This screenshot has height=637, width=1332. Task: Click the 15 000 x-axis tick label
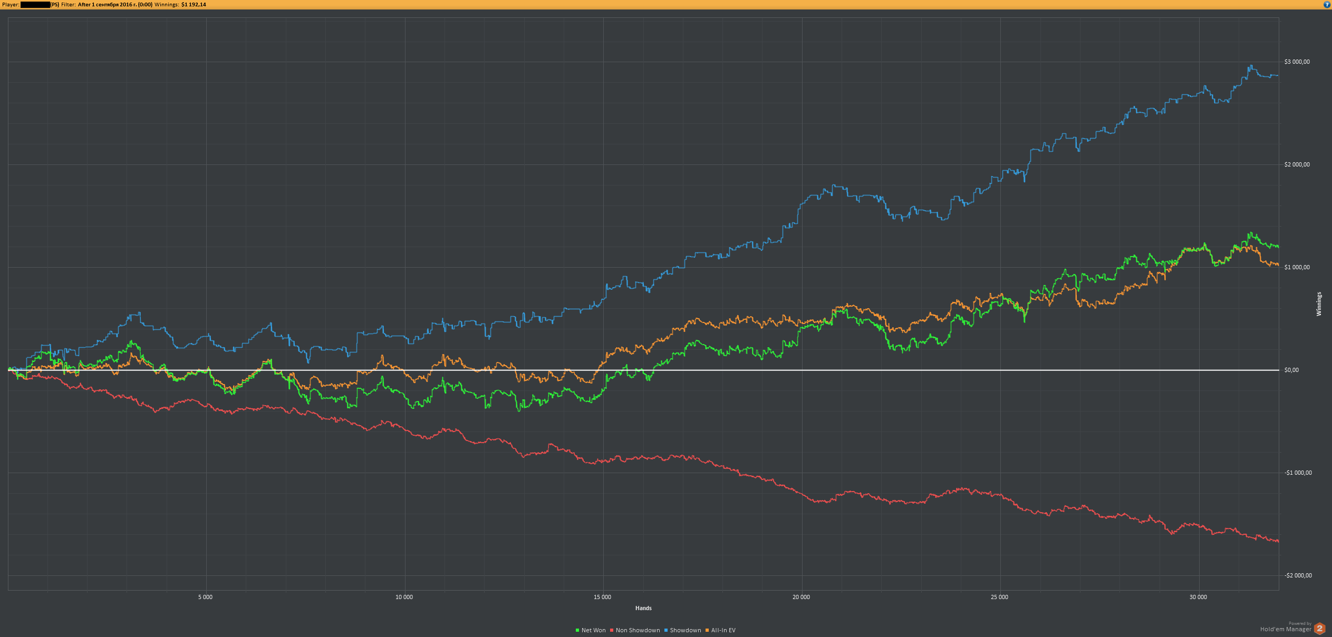pyautogui.click(x=602, y=597)
